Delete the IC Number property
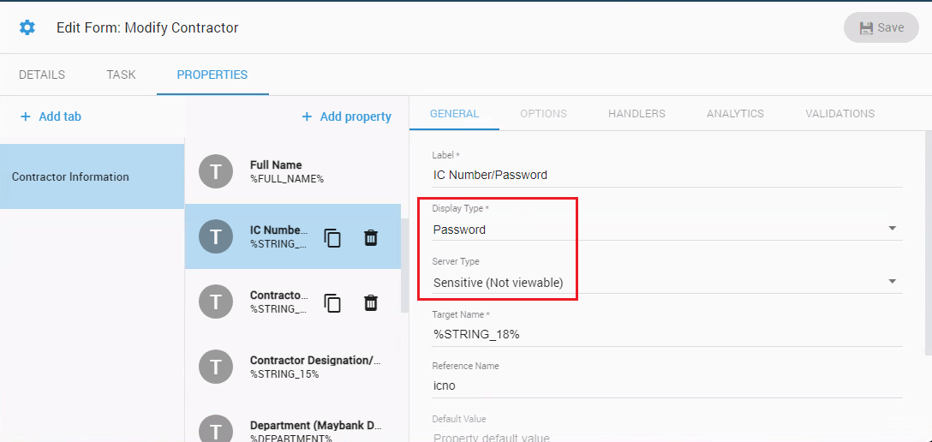The width and height of the screenshot is (932, 442). [371, 237]
